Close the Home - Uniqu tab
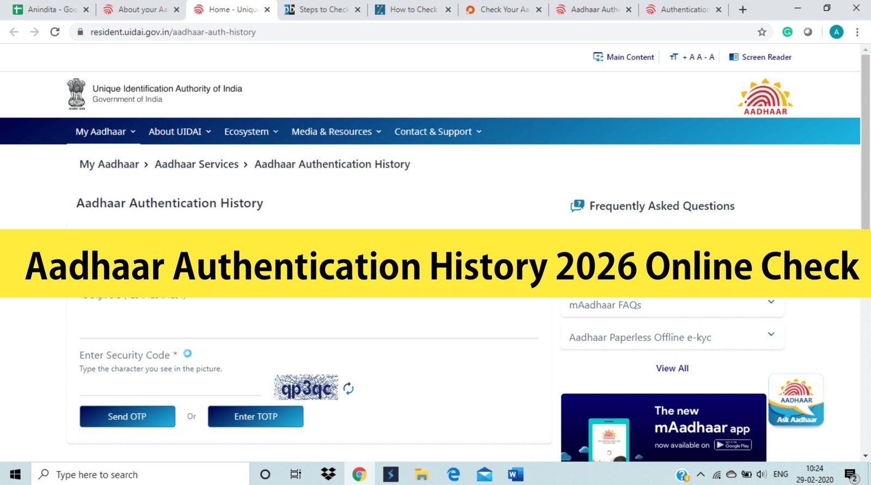Image resolution: width=871 pixels, height=485 pixels. tap(267, 9)
